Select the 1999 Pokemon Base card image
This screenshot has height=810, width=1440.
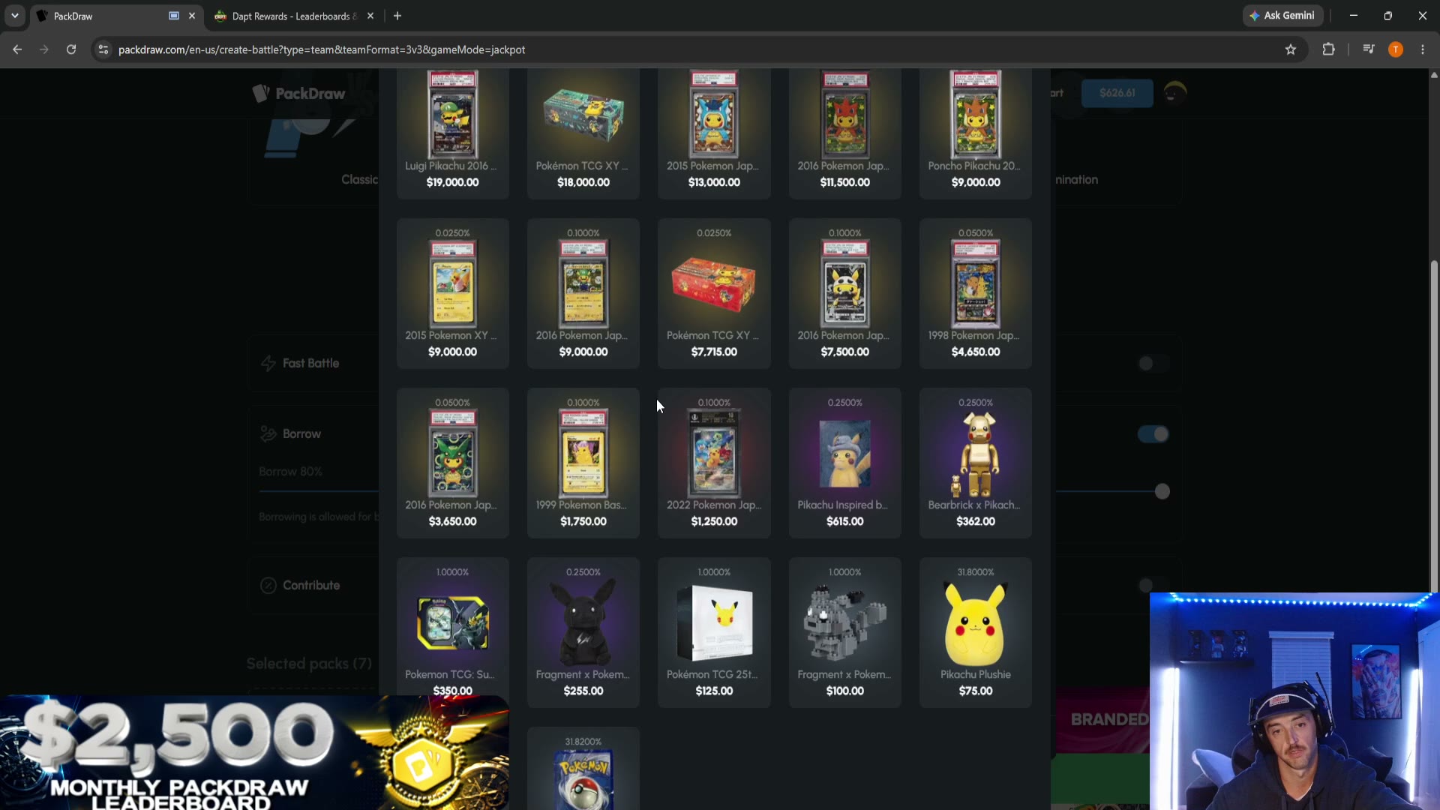click(583, 454)
